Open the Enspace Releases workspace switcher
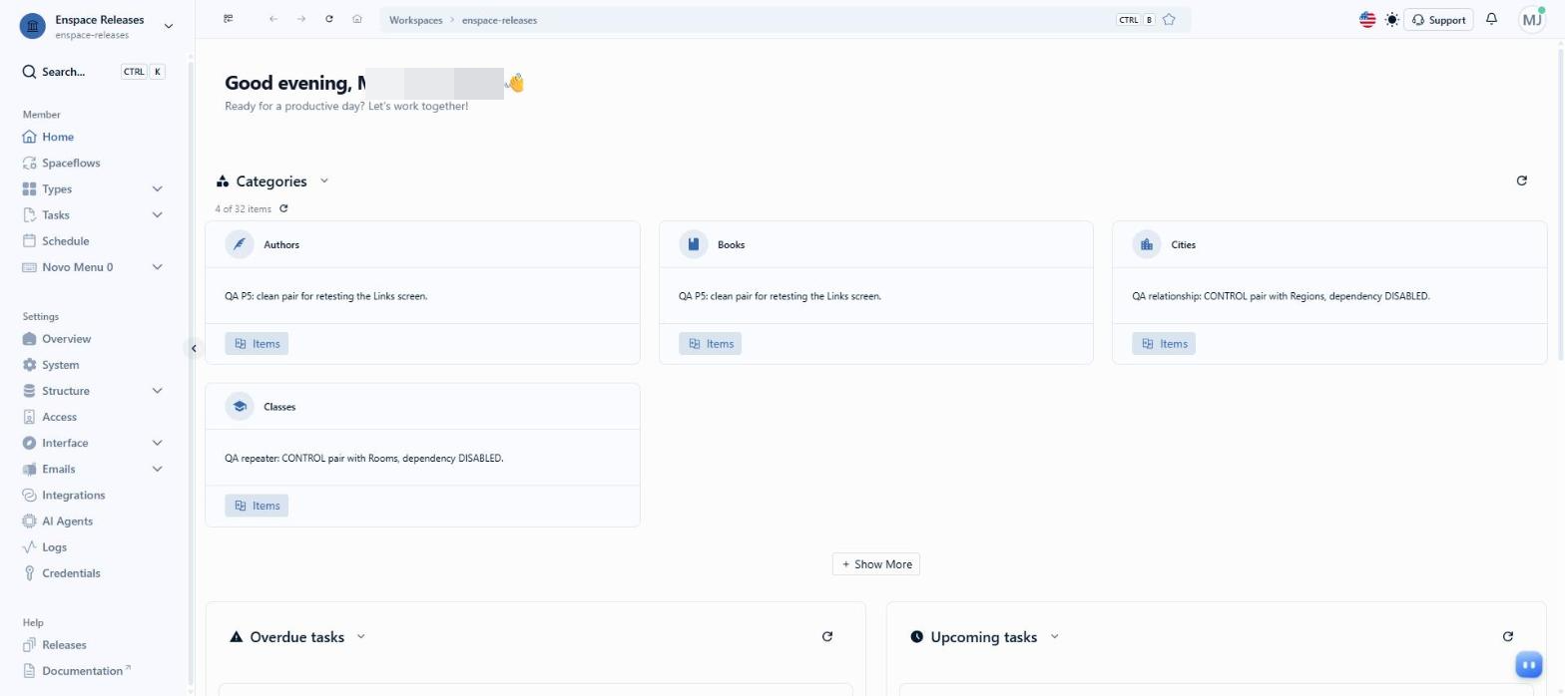The image size is (1565, 696). tap(96, 26)
